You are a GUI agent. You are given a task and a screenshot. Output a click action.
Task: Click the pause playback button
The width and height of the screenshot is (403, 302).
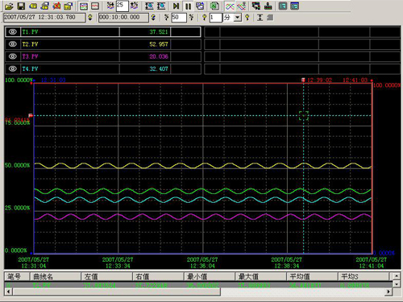point(189,6)
